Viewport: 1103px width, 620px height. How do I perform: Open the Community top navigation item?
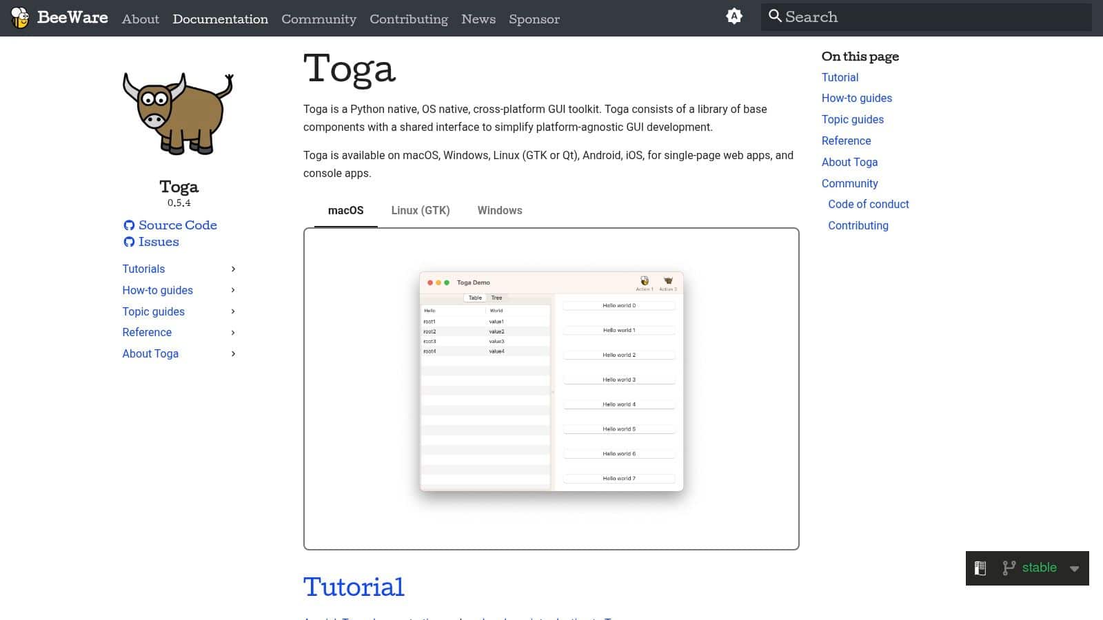point(318,19)
